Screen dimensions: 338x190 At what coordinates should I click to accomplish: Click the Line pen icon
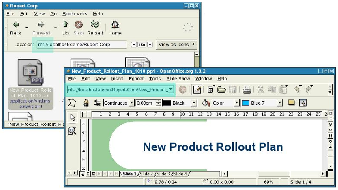point(86,103)
